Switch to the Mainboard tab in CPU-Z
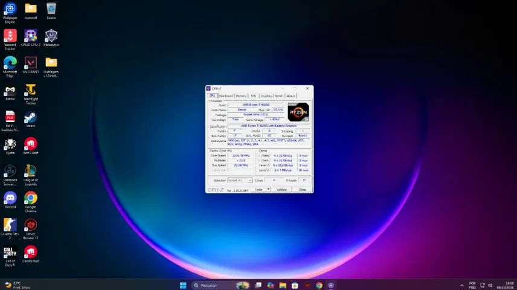 tap(226, 96)
